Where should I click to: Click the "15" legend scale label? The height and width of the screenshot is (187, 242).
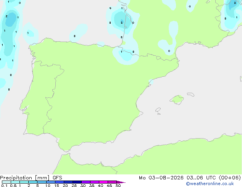pyautogui.click(x=56, y=185)
